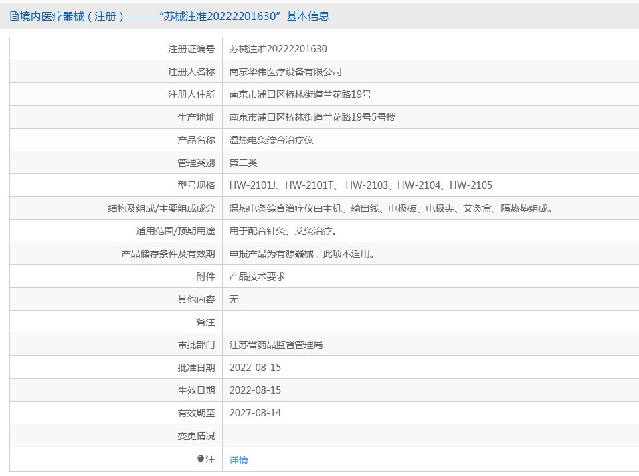This screenshot has height=476, width=639.
Task: Click the 备注 row label
Action: (205, 322)
